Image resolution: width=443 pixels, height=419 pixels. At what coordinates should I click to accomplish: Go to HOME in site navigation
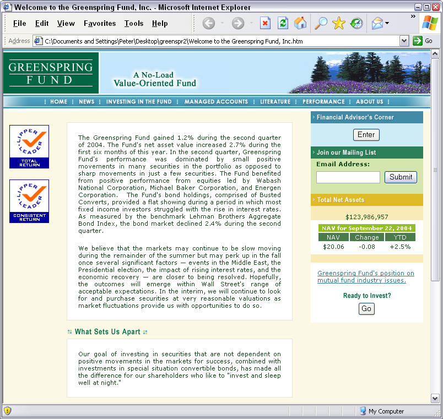pyautogui.click(x=59, y=102)
